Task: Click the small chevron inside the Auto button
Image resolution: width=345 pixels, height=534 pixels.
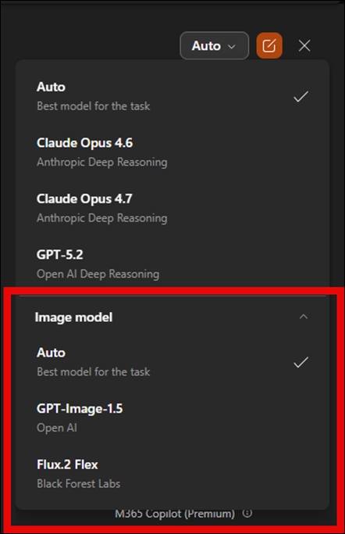Action: [x=232, y=47]
